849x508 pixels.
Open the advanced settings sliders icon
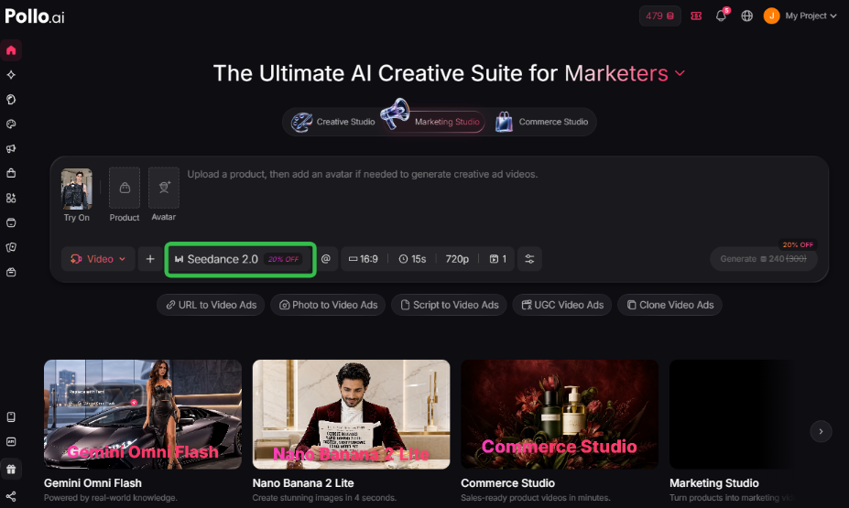pos(529,259)
